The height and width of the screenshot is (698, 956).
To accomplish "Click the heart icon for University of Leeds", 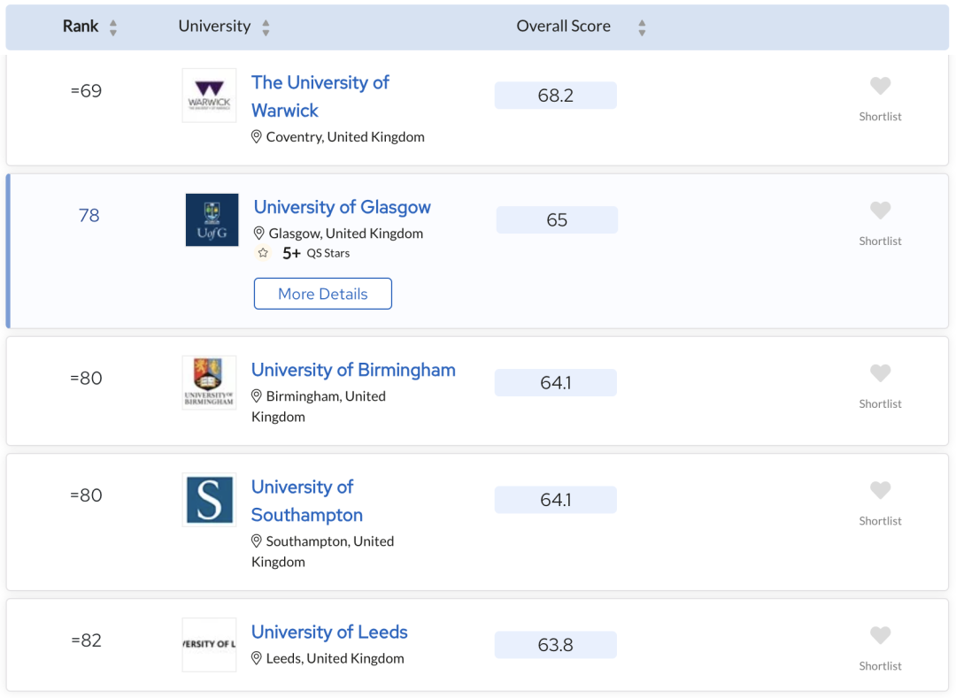I will (880, 635).
